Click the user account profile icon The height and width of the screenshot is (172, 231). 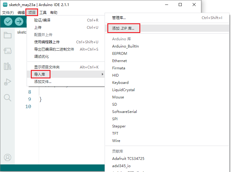click(8, 157)
